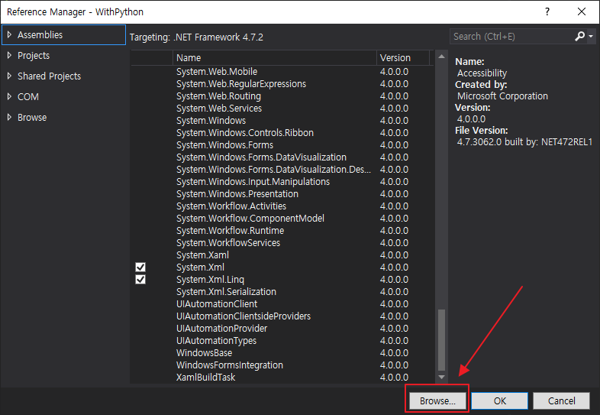The width and height of the screenshot is (600, 415).
Task: Select System.Web.Routing row
Action: pos(282,96)
